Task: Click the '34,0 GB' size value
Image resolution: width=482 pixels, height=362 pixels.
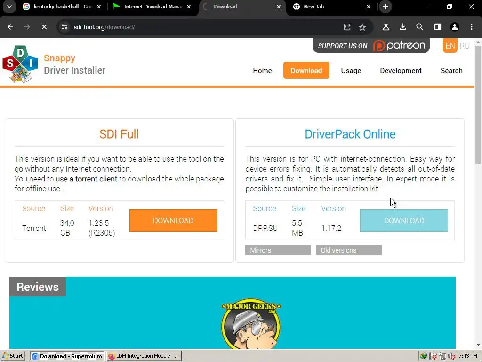Action: (67, 228)
